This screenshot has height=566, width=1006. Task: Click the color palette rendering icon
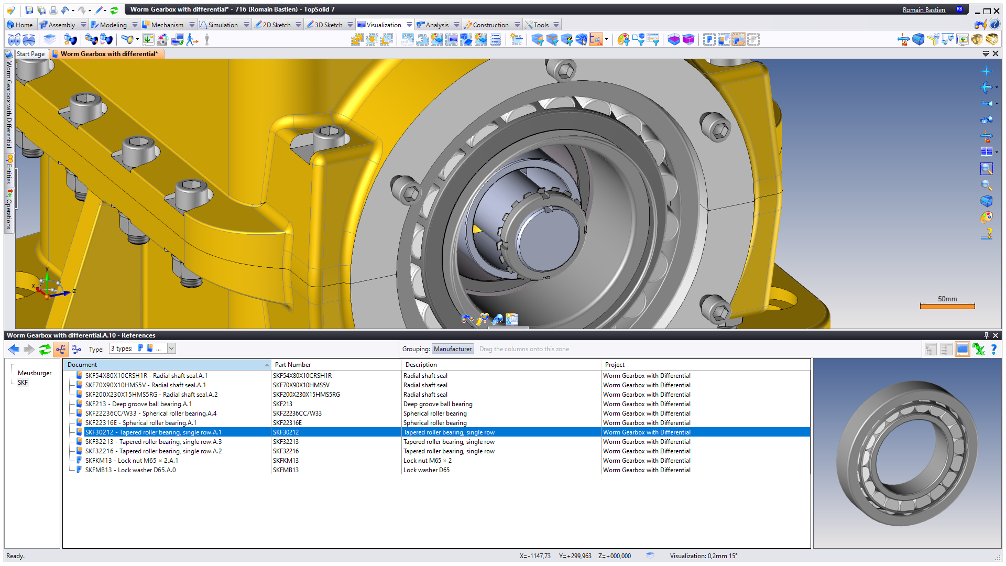pyautogui.click(x=986, y=217)
